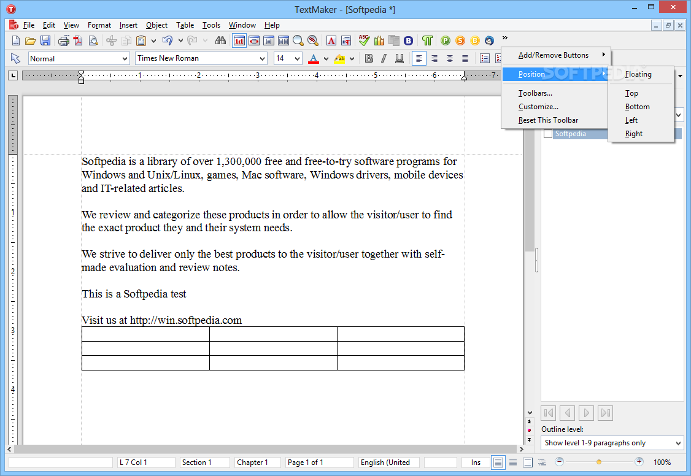
Task: Undo the last action
Action: [x=168, y=41]
